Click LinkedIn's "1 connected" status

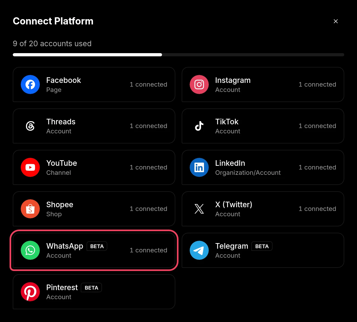[x=317, y=167]
